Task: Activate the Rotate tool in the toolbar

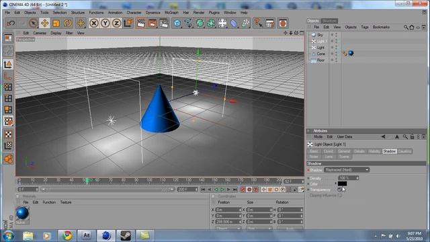Action: pos(67,24)
